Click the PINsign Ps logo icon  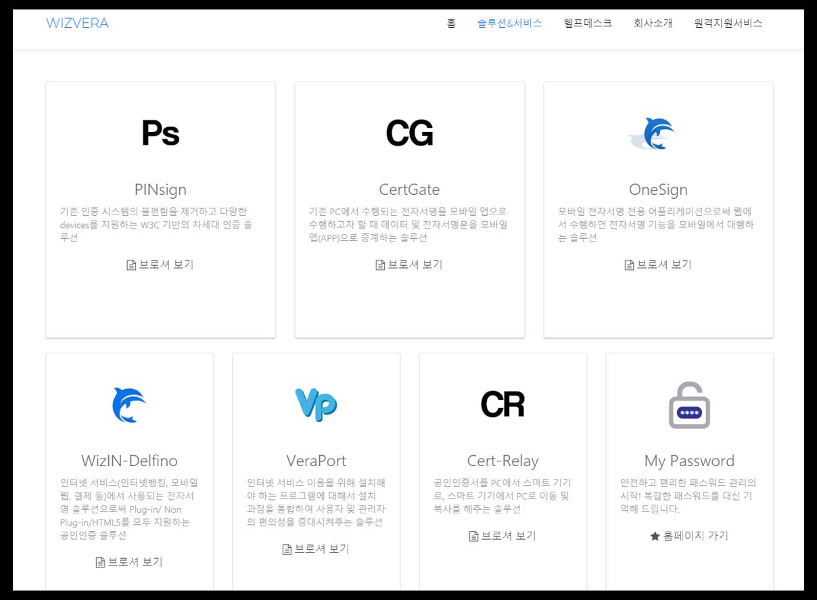[160, 133]
